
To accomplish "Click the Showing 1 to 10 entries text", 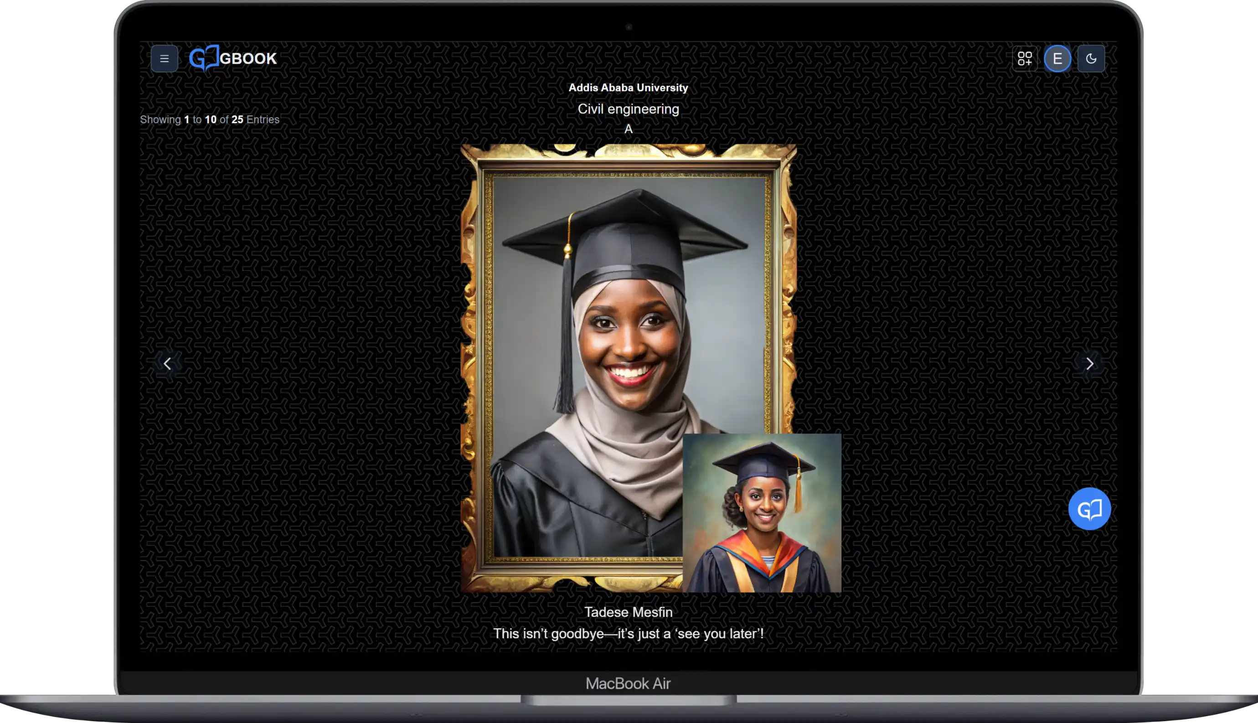I will pyautogui.click(x=210, y=120).
